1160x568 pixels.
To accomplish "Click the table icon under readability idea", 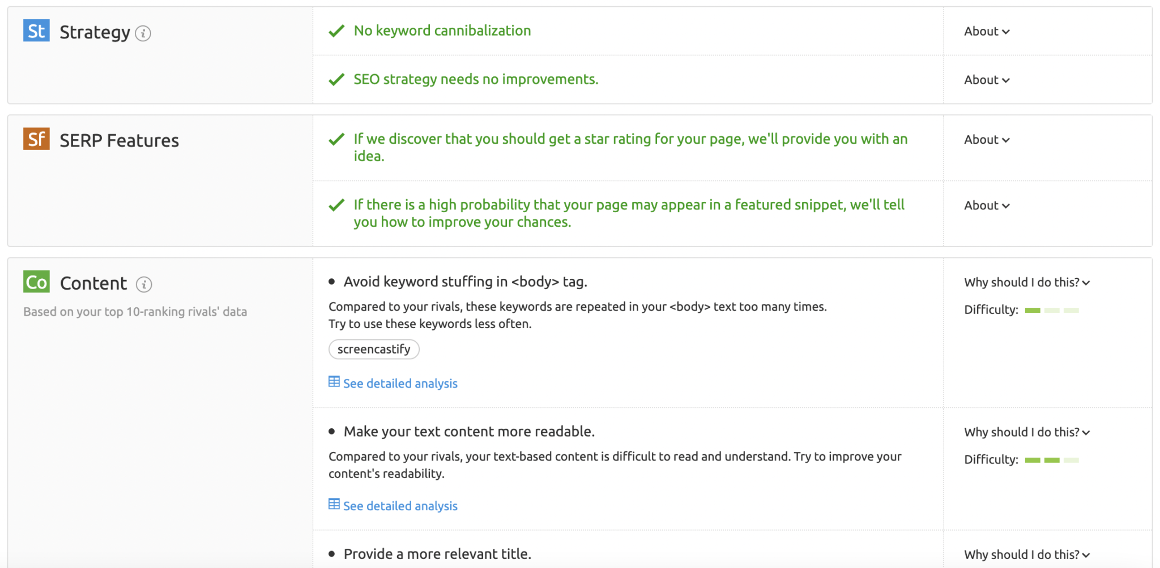I will pos(334,504).
